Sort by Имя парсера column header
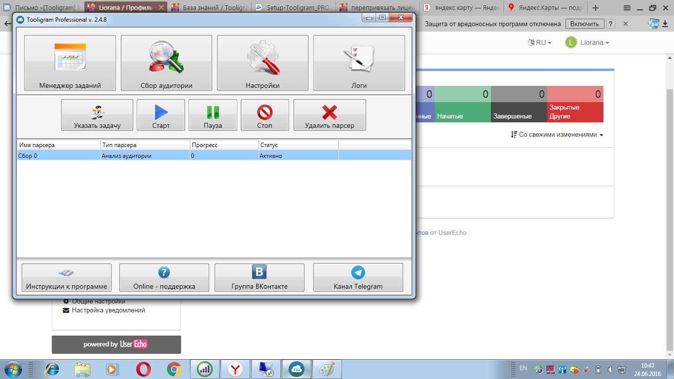The width and height of the screenshot is (674, 379). point(59,145)
